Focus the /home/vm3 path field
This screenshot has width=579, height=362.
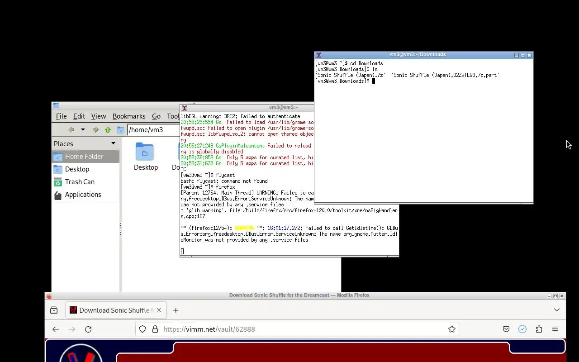tap(154, 130)
